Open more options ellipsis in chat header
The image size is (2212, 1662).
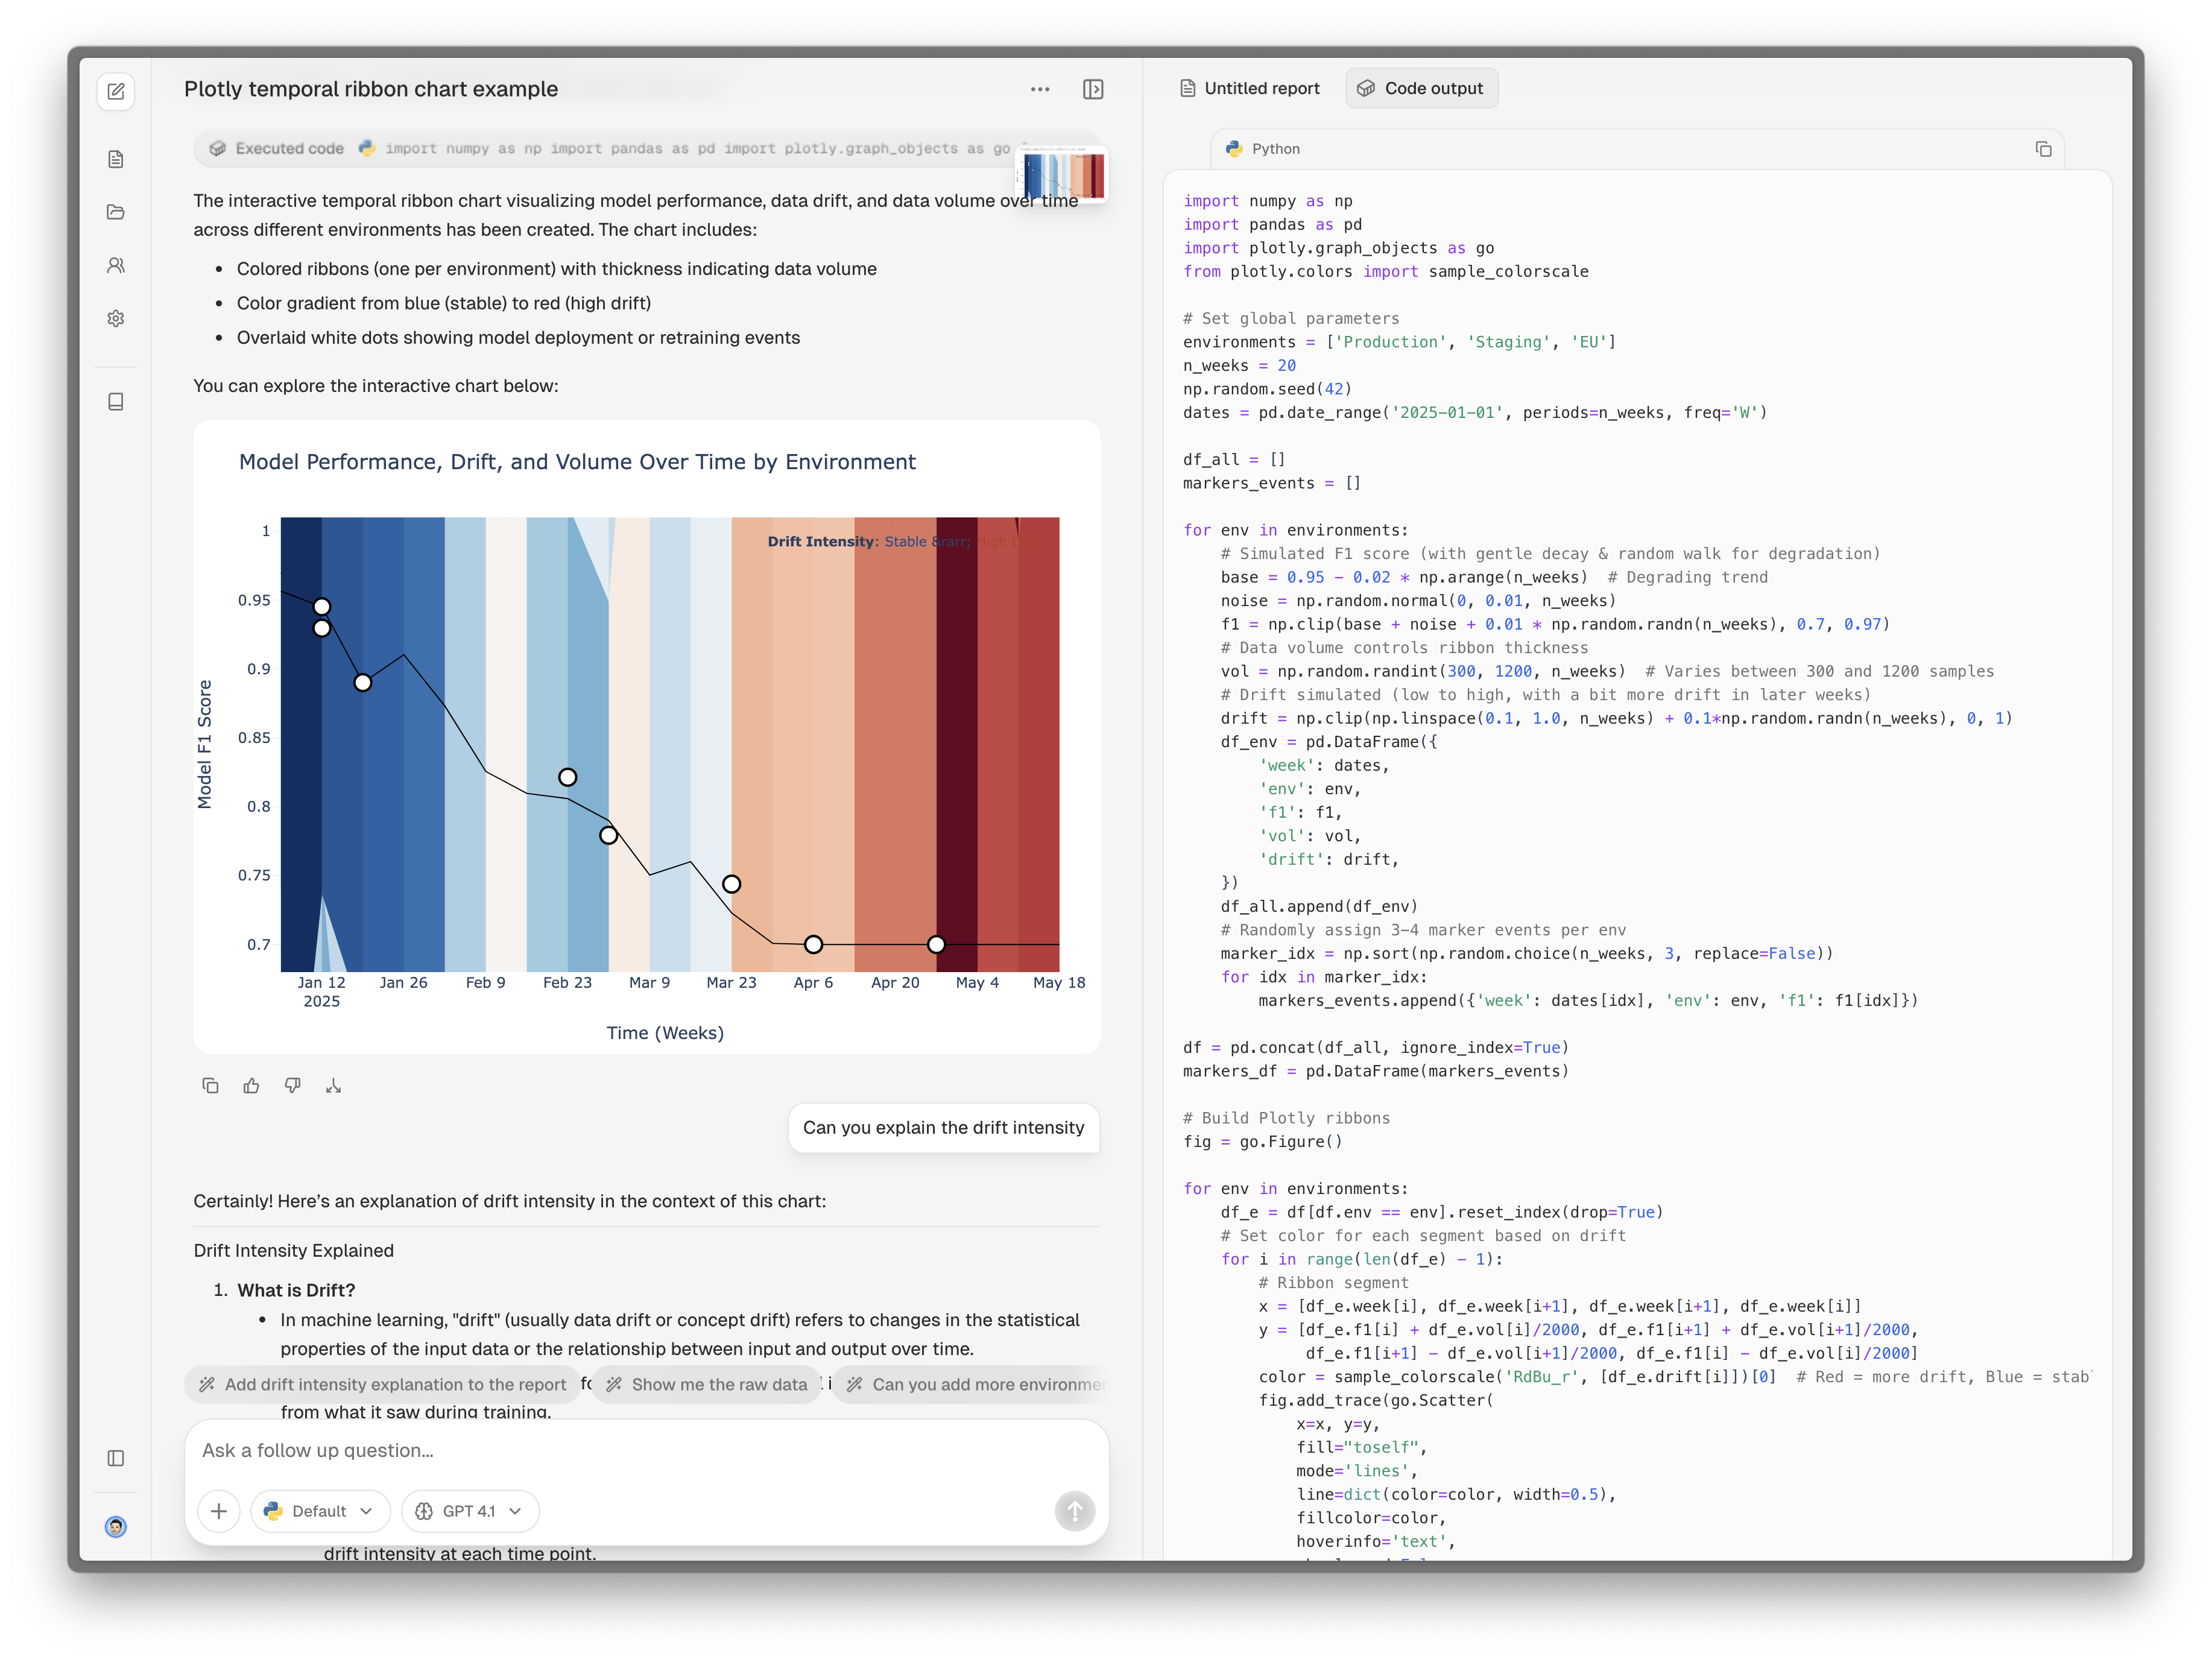[1040, 89]
